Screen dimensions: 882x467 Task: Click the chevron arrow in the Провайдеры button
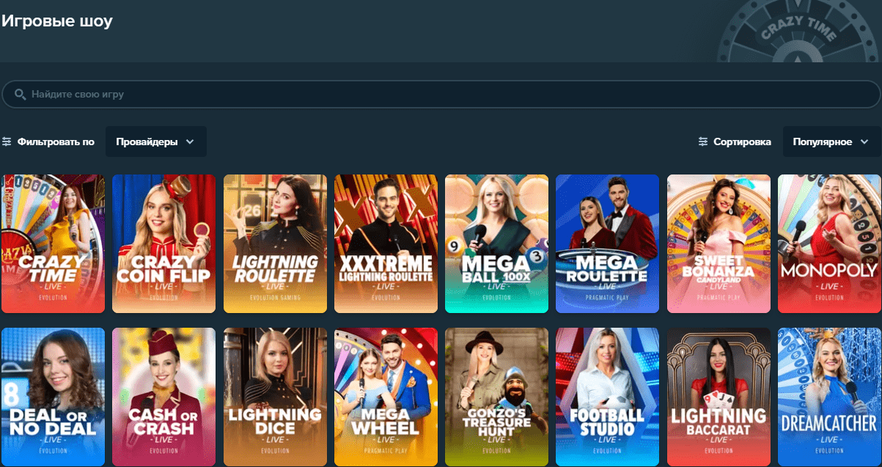(x=190, y=141)
